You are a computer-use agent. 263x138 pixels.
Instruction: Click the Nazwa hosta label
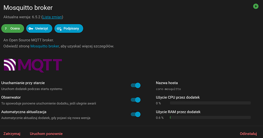tap(167, 83)
